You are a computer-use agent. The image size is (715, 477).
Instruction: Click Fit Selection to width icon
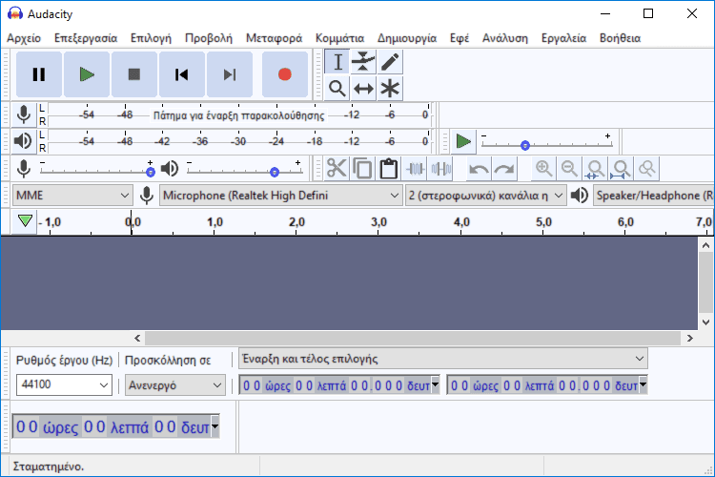[596, 169]
